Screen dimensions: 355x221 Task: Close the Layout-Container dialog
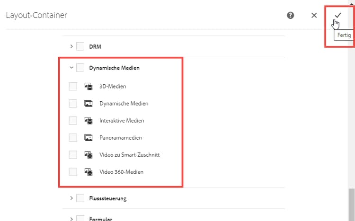click(314, 15)
